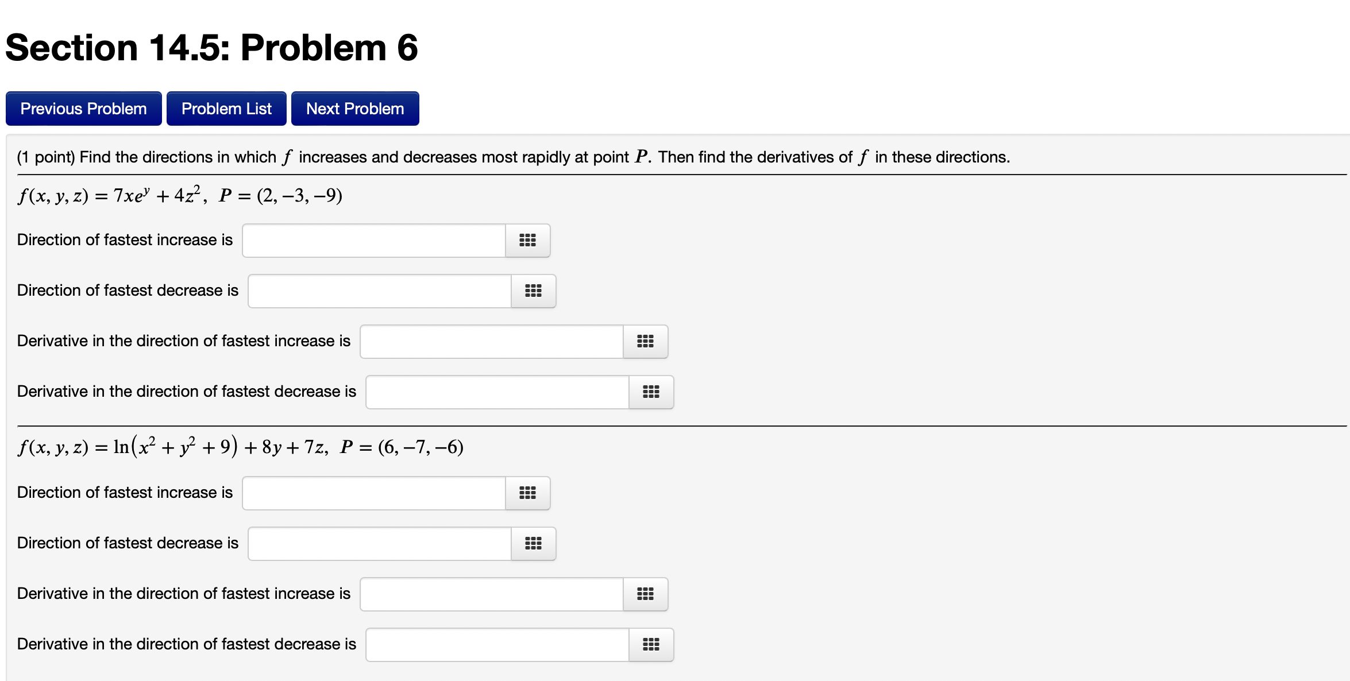
Task: Open equation editor for second fastest increase direction
Action: [527, 493]
